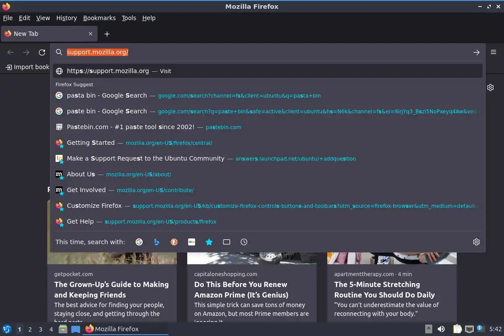504x336 pixels.
Task: Visit https://support.mozilla.org suggestion
Action: pyautogui.click(x=267, y=71)
